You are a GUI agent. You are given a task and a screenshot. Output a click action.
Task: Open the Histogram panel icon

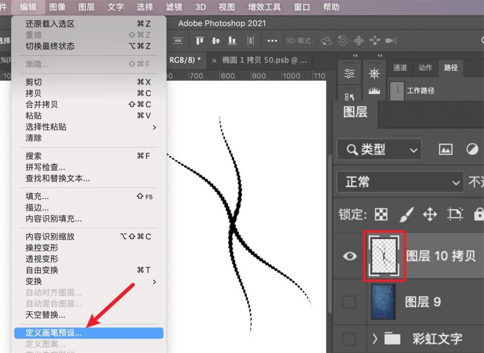(x=374, y=91)
